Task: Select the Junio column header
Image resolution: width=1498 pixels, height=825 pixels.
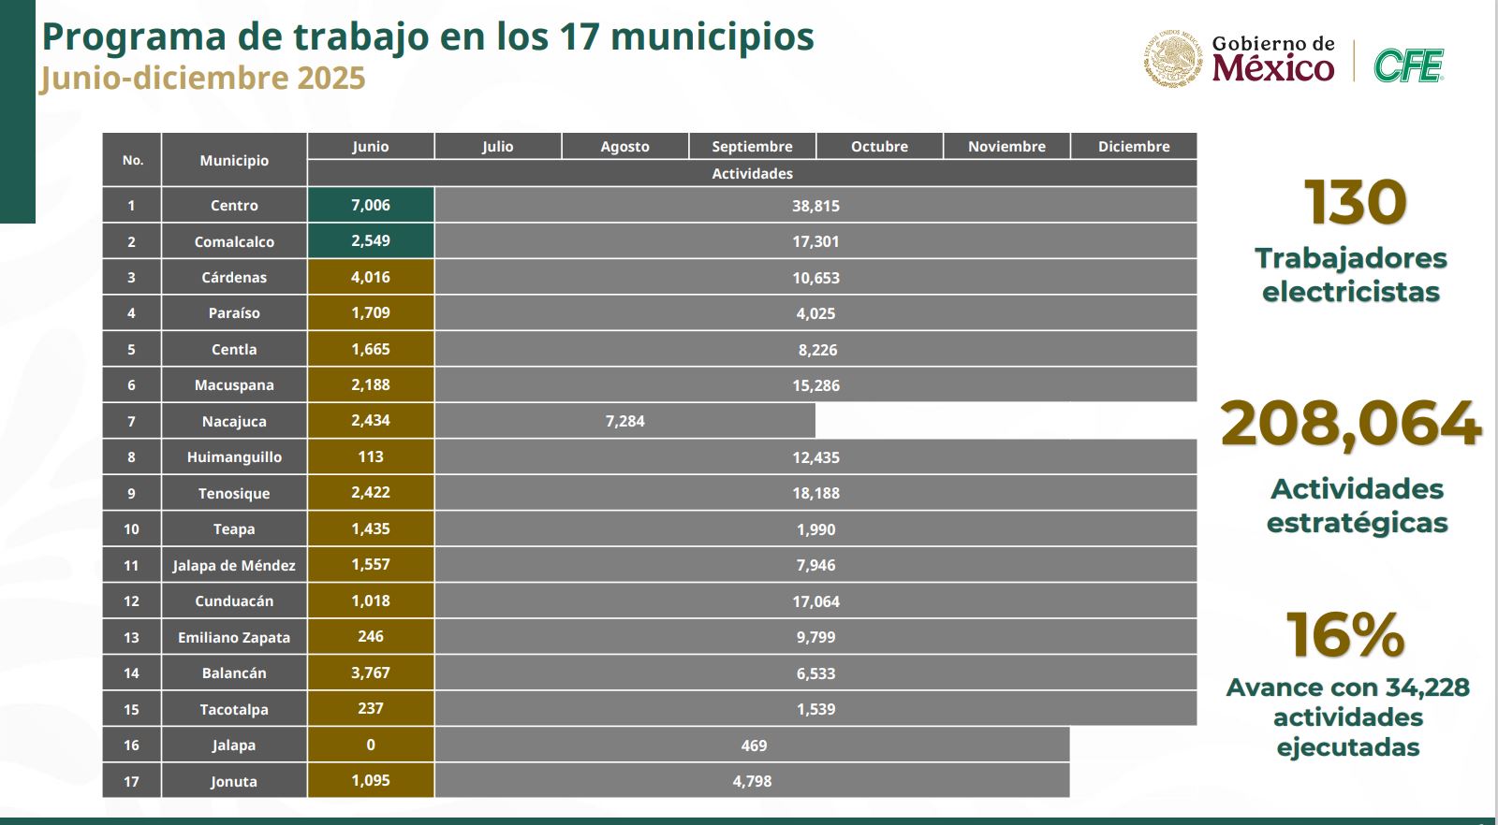Action: pyautogui.click(x=371, y=146)
